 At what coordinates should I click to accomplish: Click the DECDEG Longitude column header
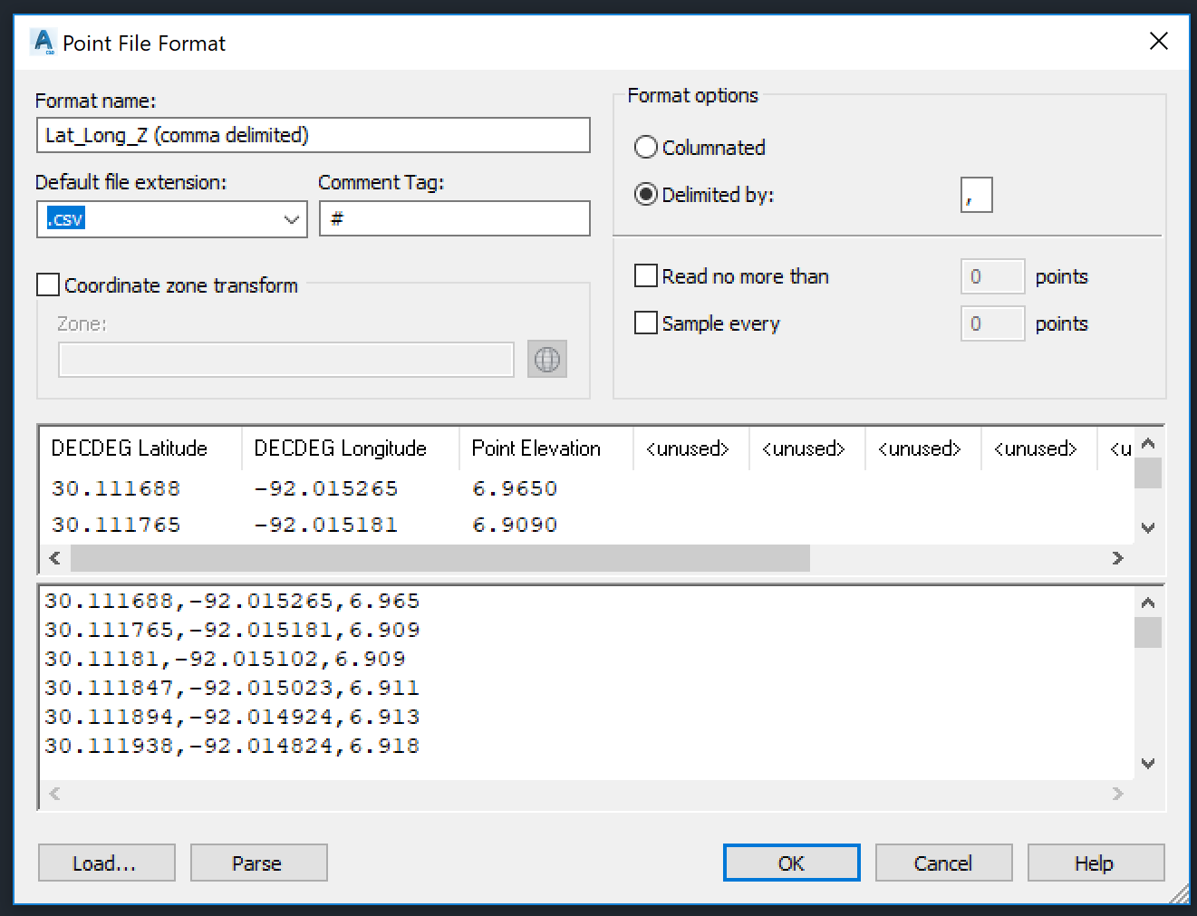point(340,448)
